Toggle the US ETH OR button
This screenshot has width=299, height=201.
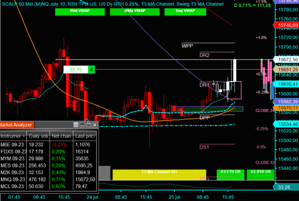(231, 175)
